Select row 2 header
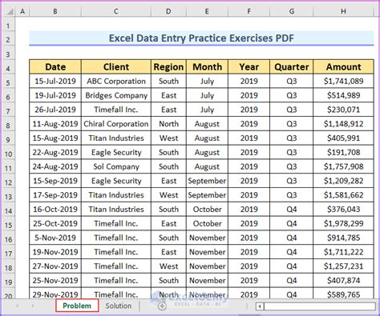Image resolution: width=380 pixels, height=316 pixels. coord(8,39)
